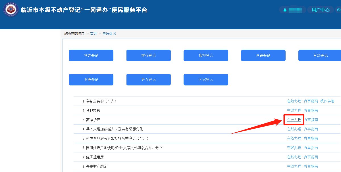Select the 转移登记 category button

click(148, 55)
